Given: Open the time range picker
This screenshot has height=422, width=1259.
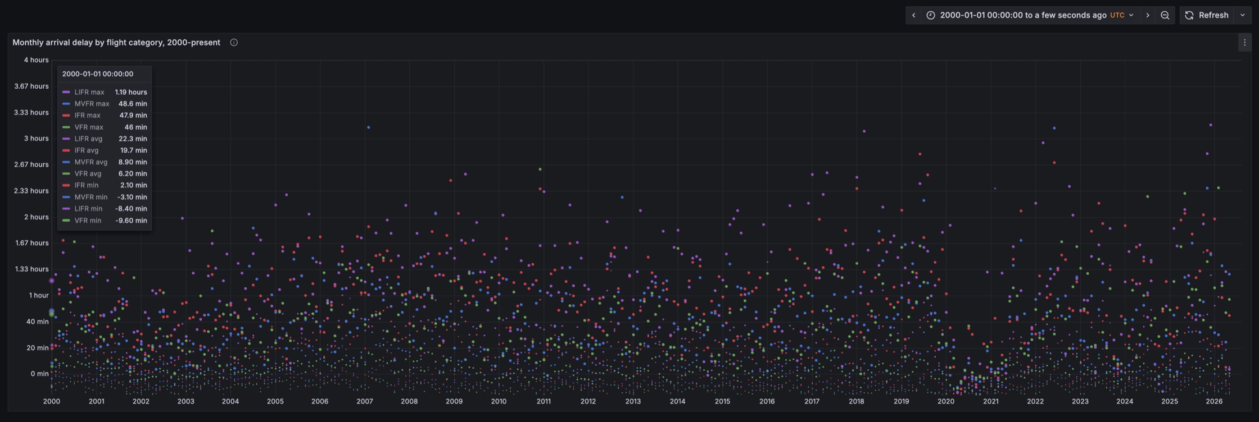Looking at the screenshot, I should click(1030, 15).
